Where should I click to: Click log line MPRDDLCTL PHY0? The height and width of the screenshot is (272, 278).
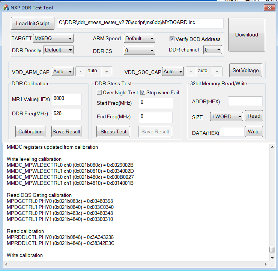60,237
